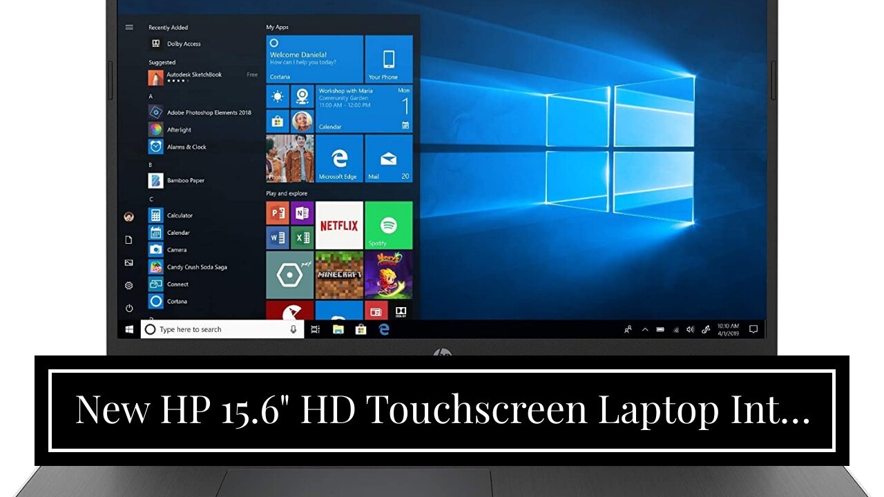
Task: Open Wi-Fi network icon in tray
Action: (x=675, y=329)
